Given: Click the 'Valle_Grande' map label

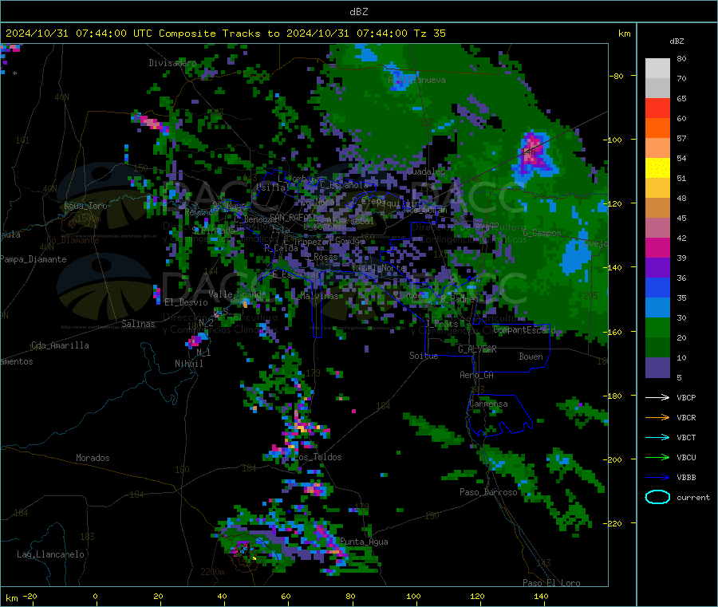Looking at the screenshot, I should [237, 294].
